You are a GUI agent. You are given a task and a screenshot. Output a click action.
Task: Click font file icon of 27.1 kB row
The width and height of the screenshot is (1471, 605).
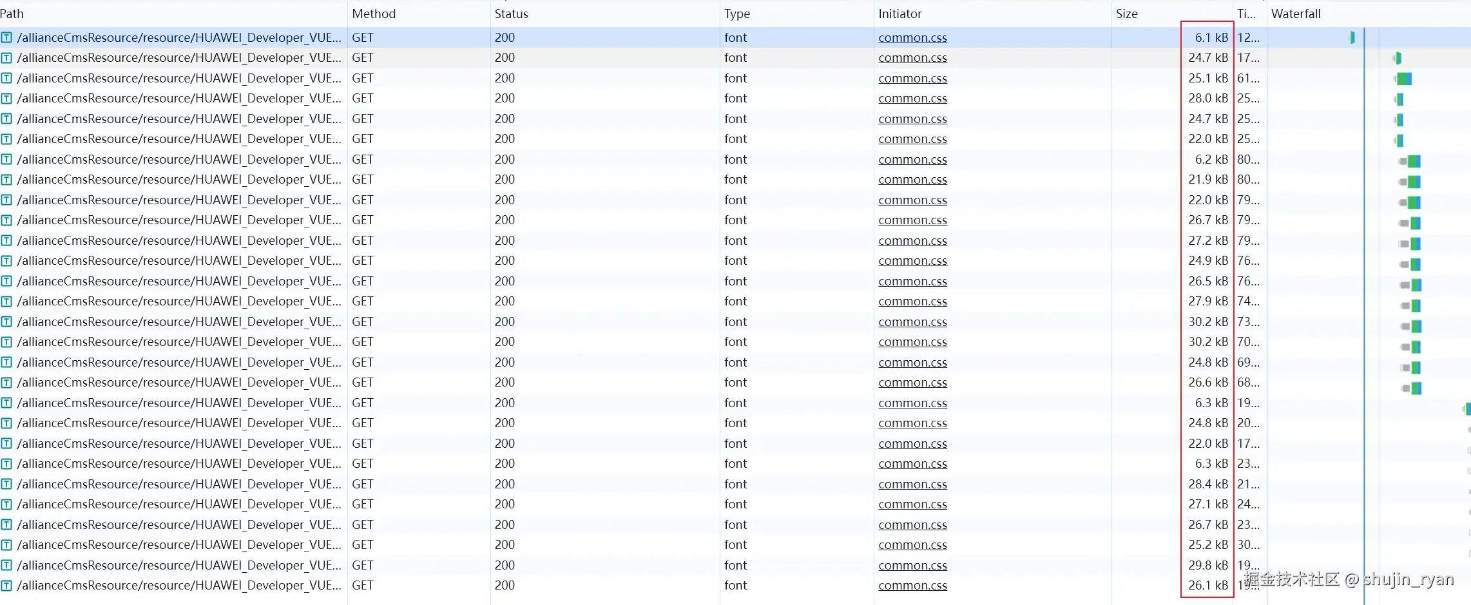6,504
